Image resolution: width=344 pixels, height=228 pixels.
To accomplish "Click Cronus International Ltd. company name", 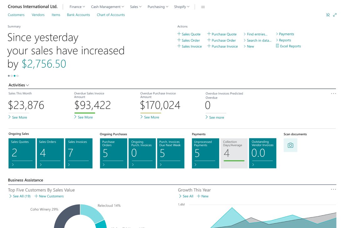I will click(33, 7).
